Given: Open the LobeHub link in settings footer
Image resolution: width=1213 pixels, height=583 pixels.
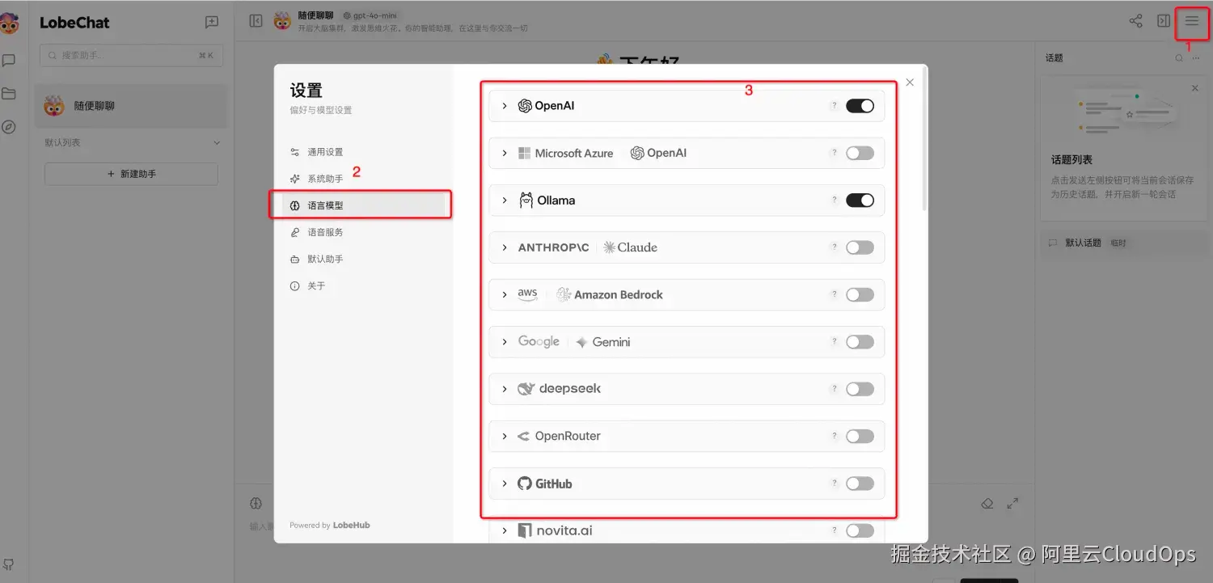Looking at the screenshot, I should (352, 526).
